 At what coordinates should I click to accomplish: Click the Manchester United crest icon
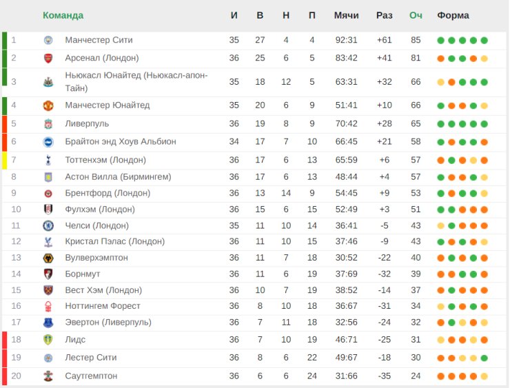pos(48,105)
